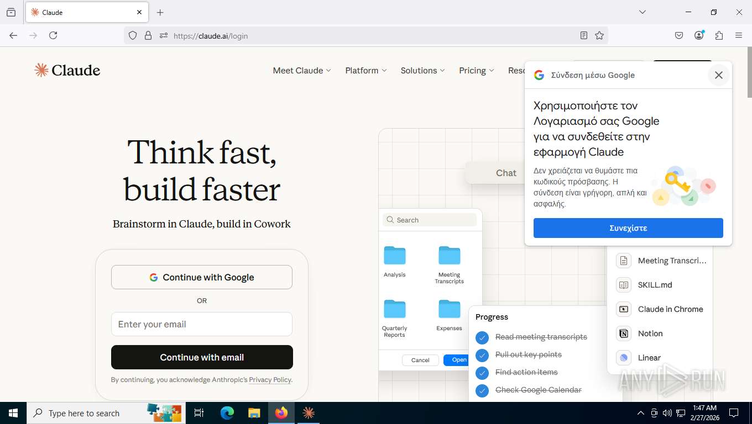Expand Pricing menu

coord(477,70)
